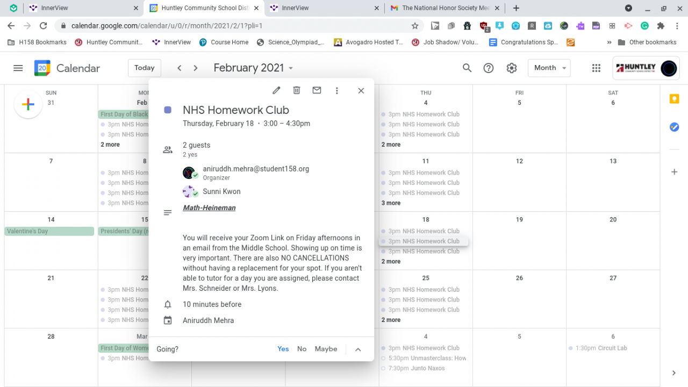RSVP No to the event
Image resolution: width=688 pixels, height=387 pixels.
pos(302,349)
